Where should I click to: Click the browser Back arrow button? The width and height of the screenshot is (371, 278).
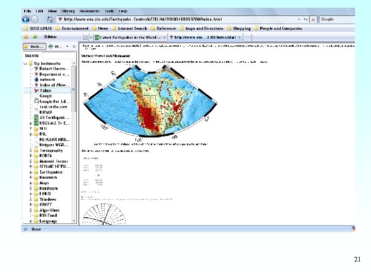[27, 19]
